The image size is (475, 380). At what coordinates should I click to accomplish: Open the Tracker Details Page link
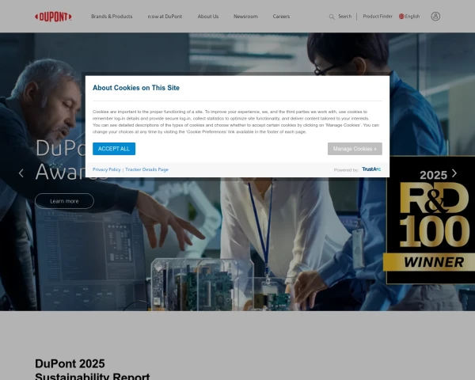tap(146, 169)
